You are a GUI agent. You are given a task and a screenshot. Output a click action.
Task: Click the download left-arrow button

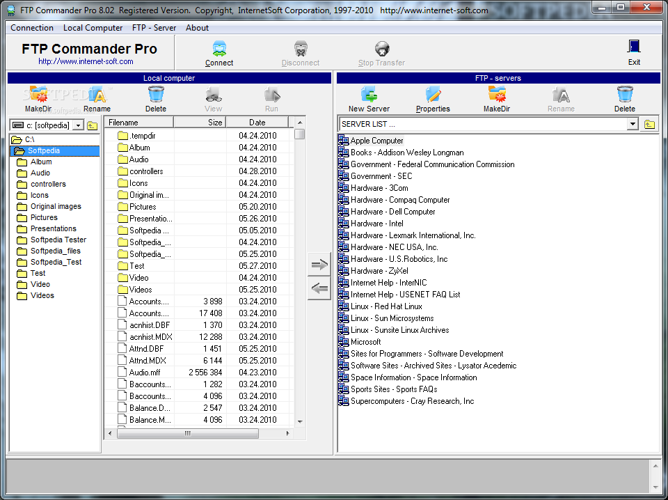(319, 288)
